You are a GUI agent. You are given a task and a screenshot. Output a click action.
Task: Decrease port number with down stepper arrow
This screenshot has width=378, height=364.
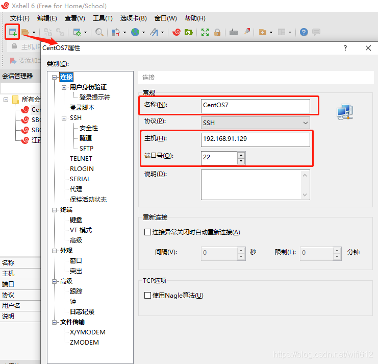(241, 161)
